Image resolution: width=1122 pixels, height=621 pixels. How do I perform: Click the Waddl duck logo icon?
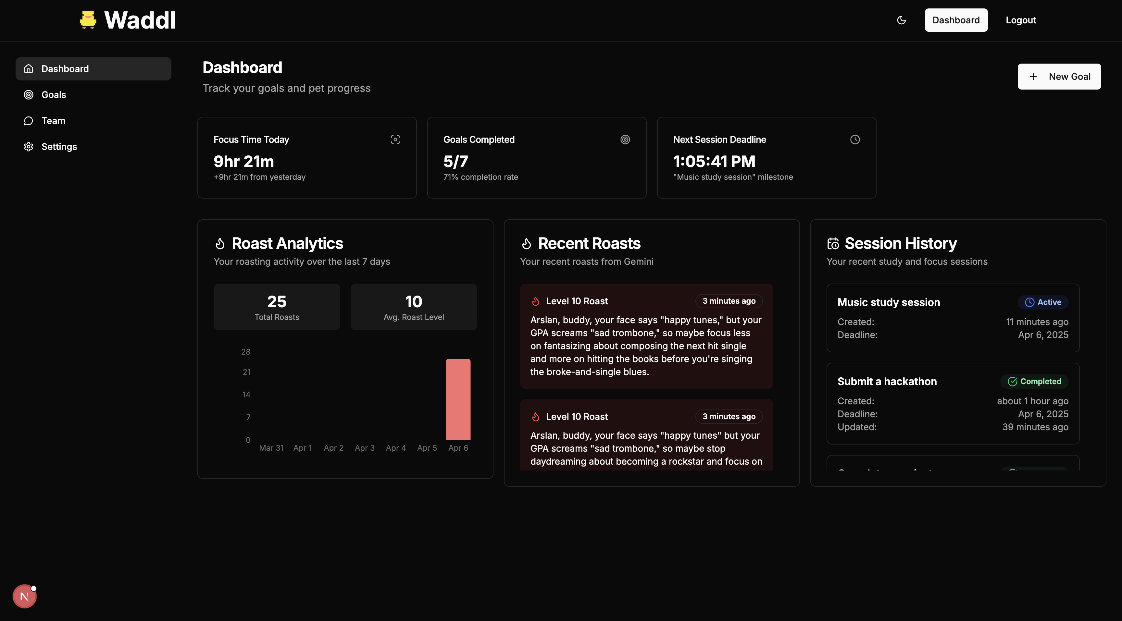tap(88, 20)
